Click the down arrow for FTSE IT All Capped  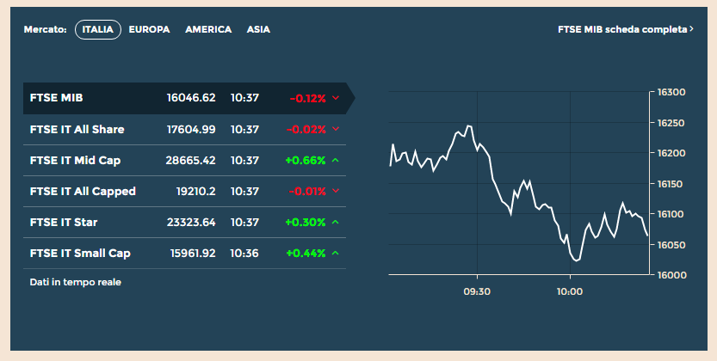[x=336, y=192]
